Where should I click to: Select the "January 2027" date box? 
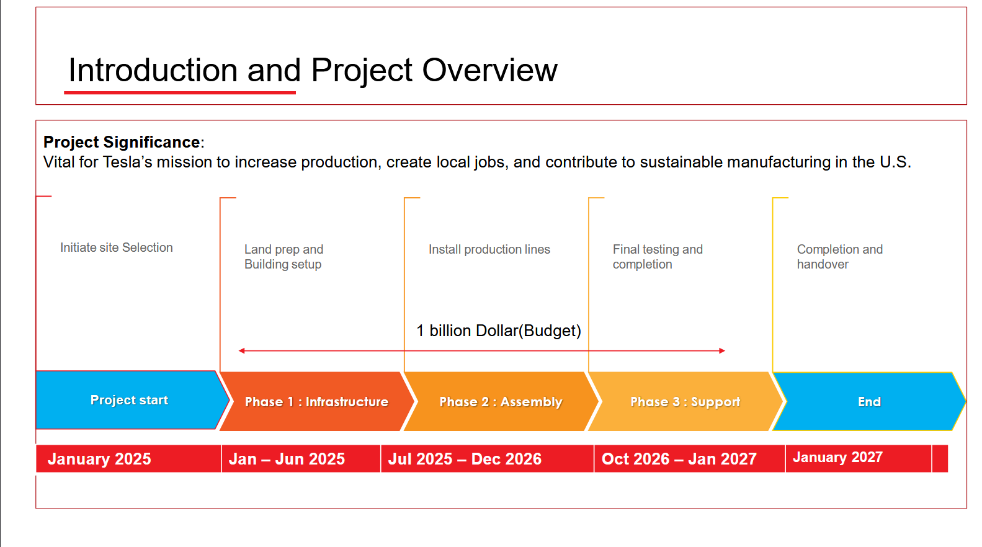coord(857,458)
